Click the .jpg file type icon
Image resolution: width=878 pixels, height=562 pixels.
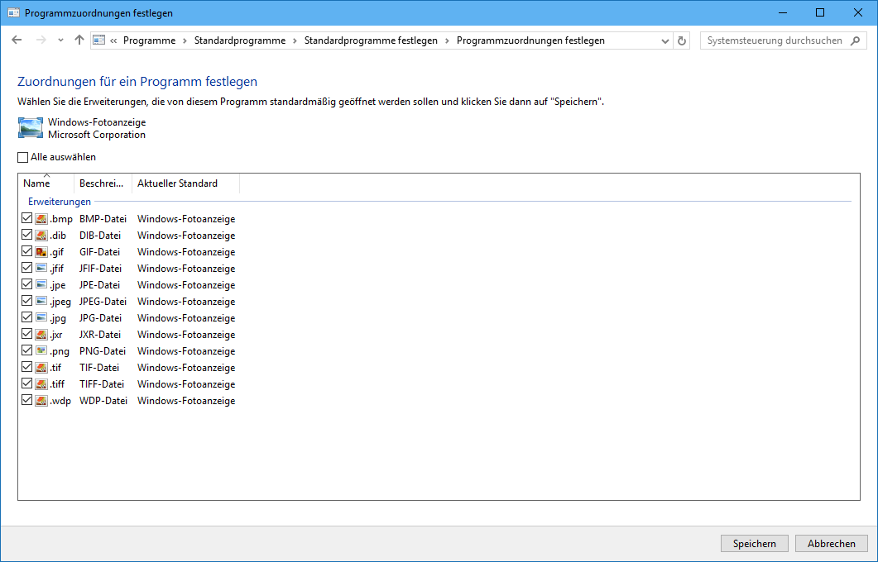(x=41, y=317)
